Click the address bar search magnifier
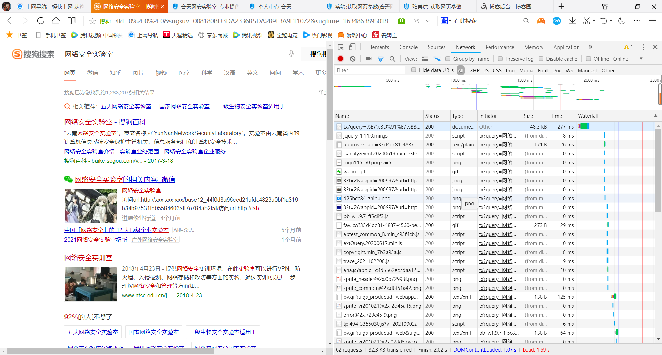 tap(526, 21)
